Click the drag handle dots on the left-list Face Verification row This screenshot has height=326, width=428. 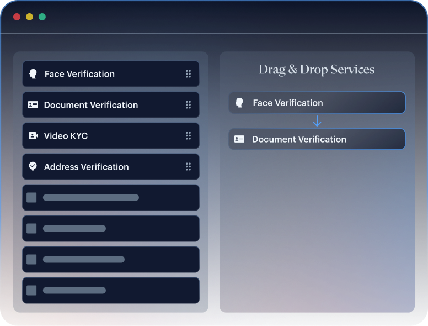188,74
